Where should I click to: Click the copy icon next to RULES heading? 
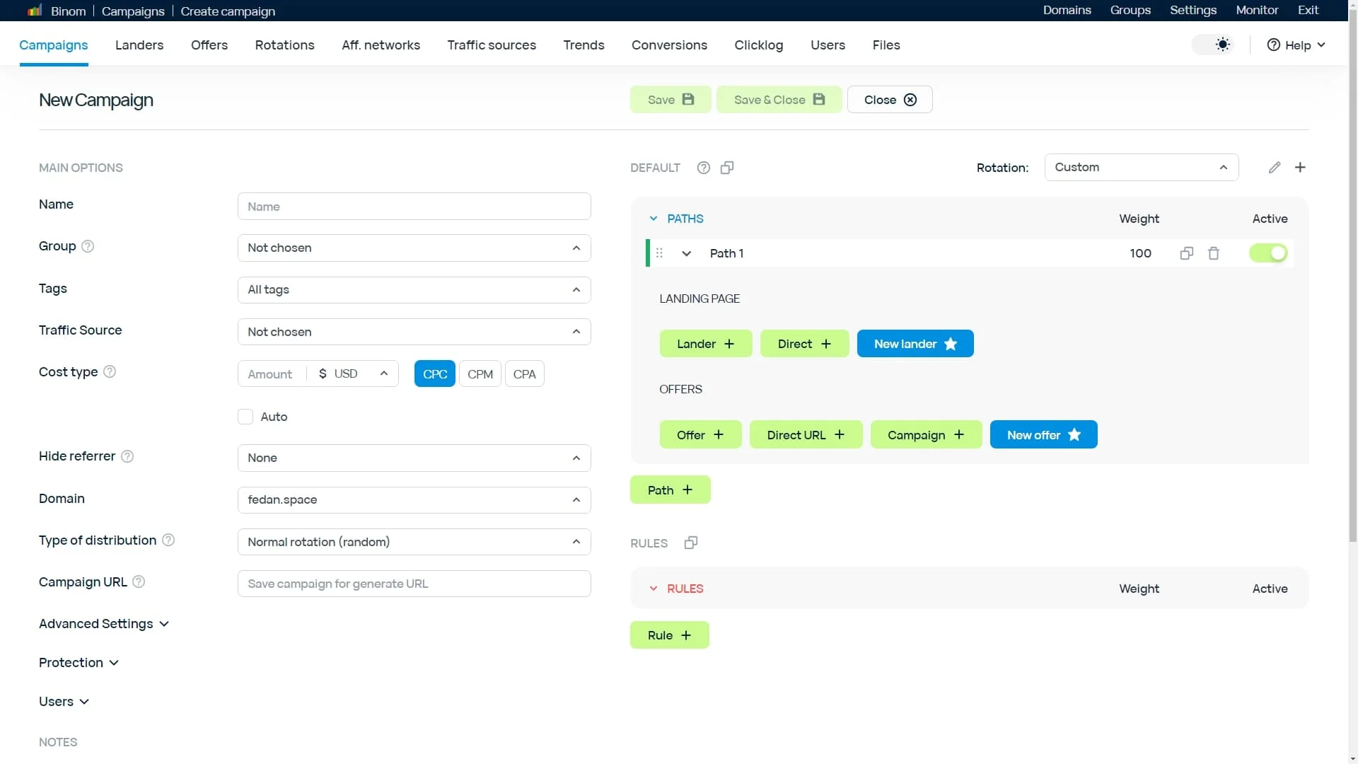pos(691,543)
